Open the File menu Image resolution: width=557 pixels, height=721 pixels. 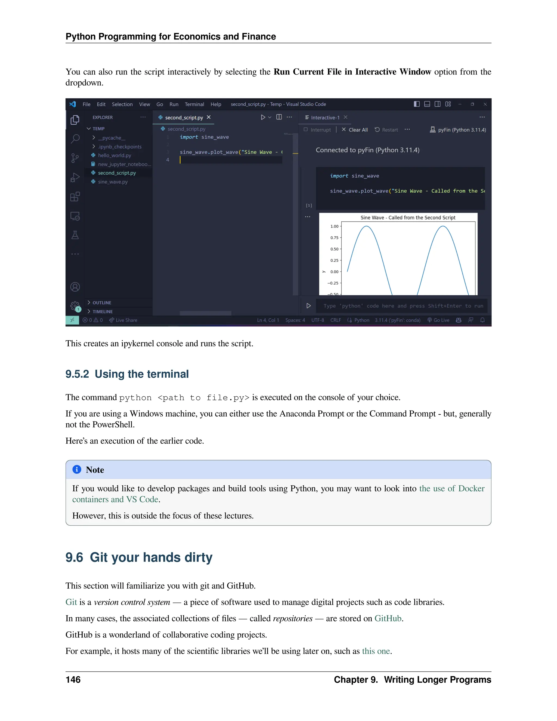point(86,104)
